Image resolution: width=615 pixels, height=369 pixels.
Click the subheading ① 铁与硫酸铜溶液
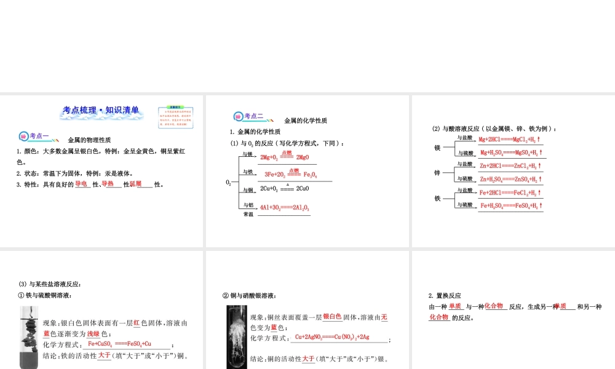coord(45,295)
